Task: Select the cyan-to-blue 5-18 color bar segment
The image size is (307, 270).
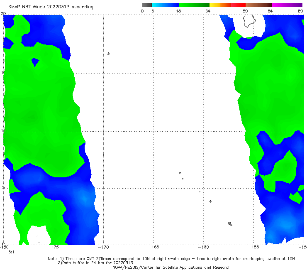Action: point(166,5)
